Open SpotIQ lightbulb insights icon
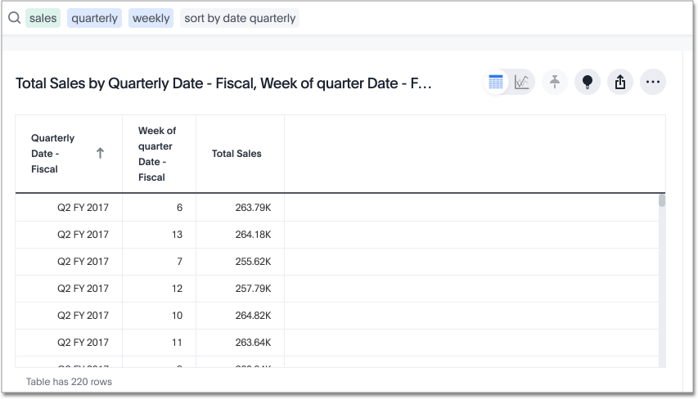This screenshot has width=698, height=399. (x=587, y=82)
